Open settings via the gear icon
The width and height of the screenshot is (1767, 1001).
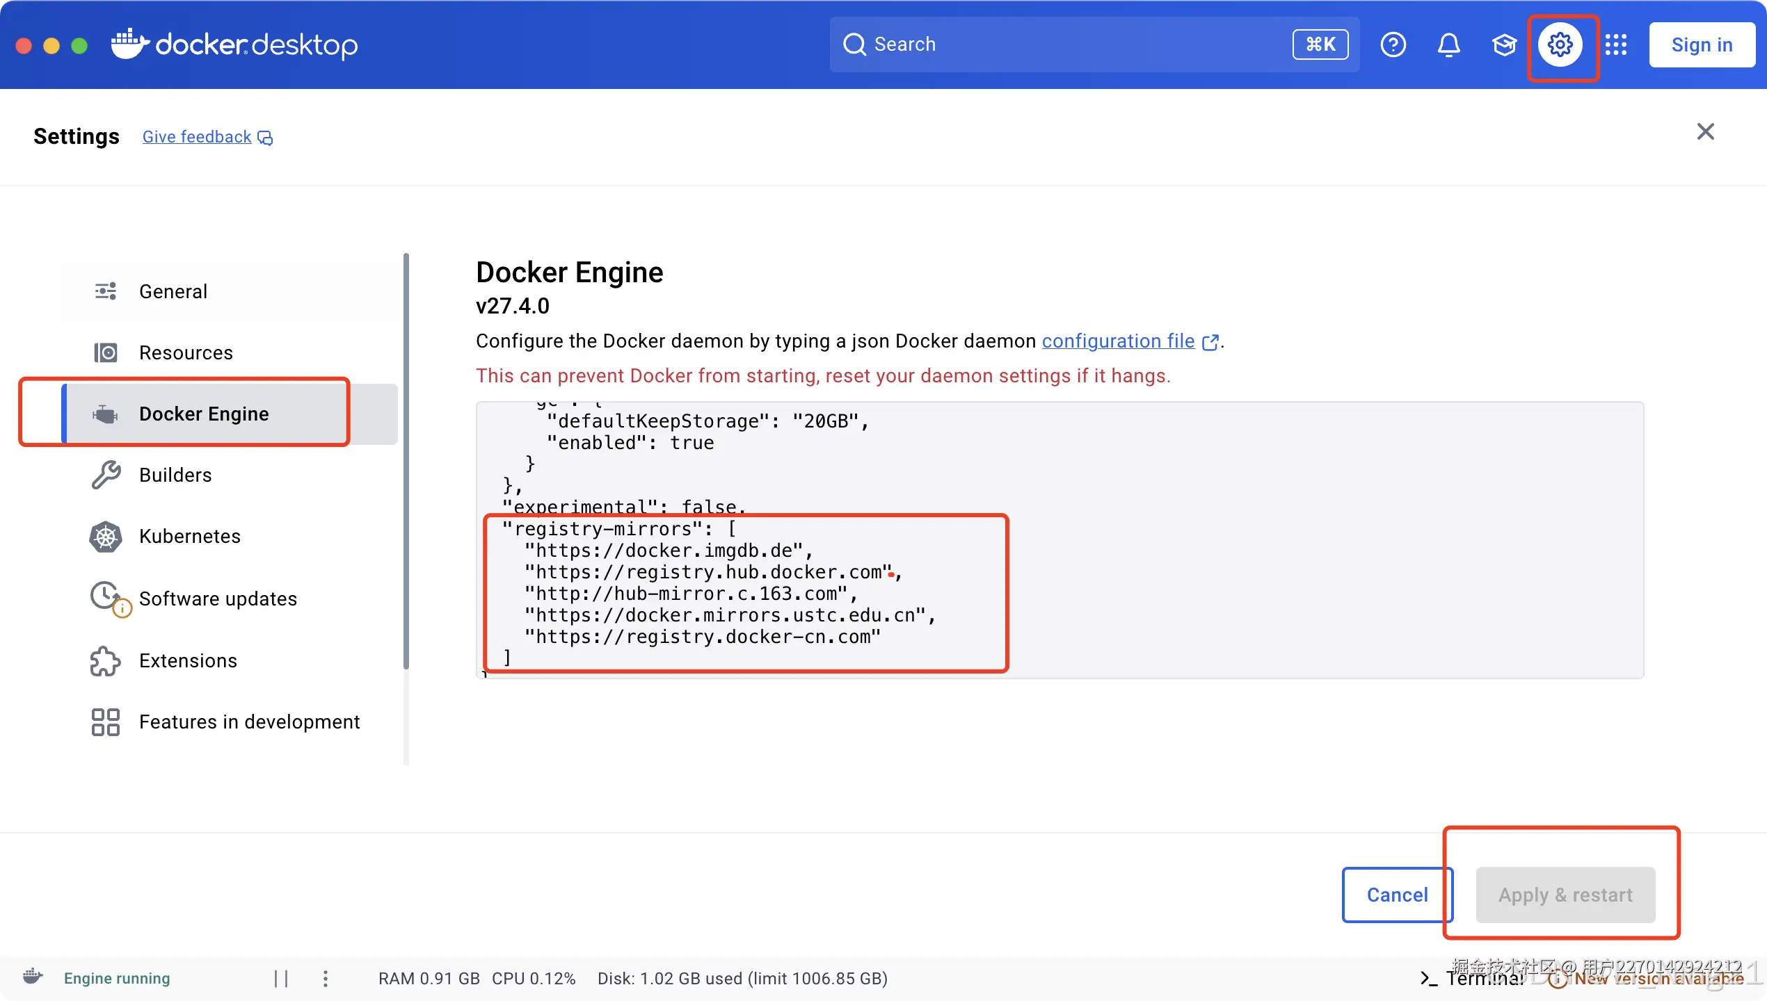click(1560, 44)
